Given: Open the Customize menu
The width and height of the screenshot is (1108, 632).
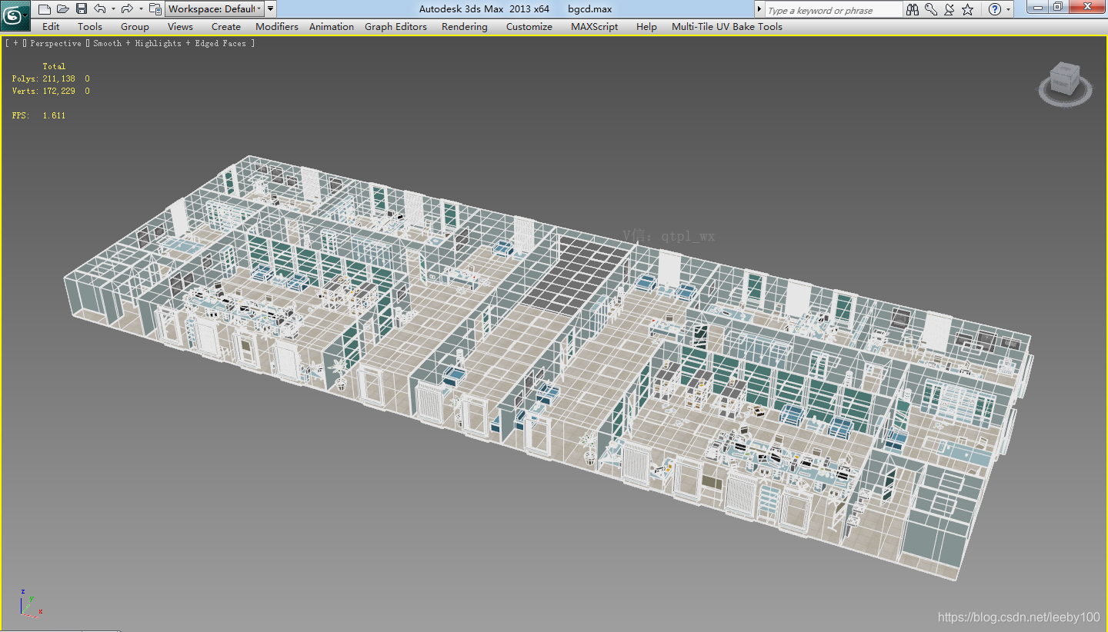Looking at the screenshot, I should click(x=529, y=26).
